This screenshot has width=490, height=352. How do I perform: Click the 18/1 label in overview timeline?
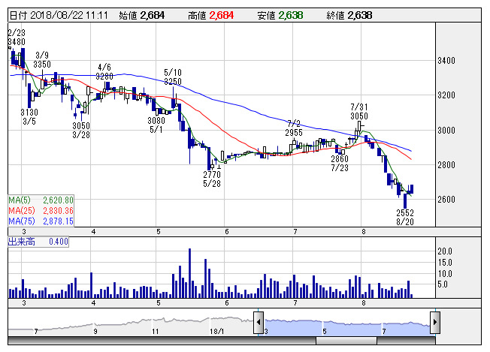217,331
